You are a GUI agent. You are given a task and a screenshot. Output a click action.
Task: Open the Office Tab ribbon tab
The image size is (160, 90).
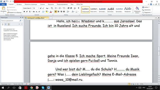point(79,4)
